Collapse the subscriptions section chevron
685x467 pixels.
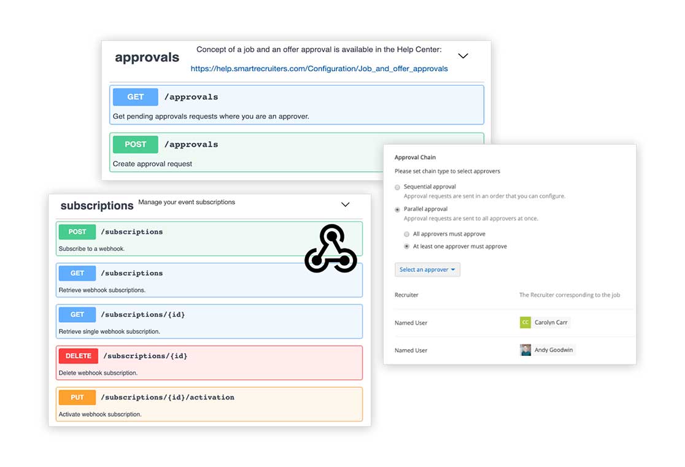point(345,204)
